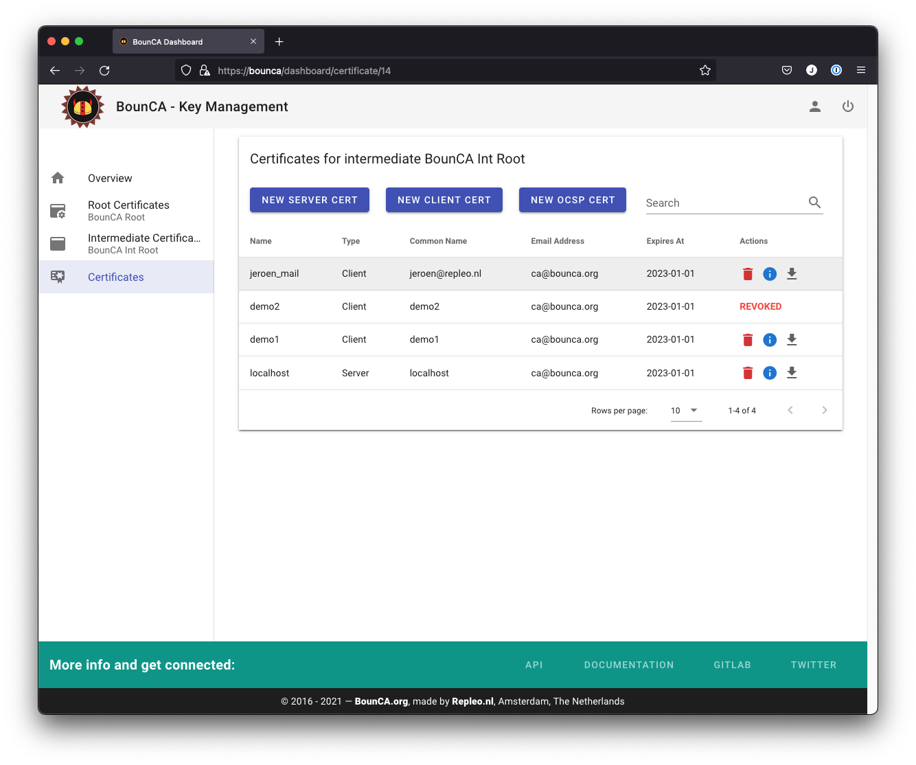Open the Repleo.nl footer link
The image size is (916, 765).
pos(472,701)
